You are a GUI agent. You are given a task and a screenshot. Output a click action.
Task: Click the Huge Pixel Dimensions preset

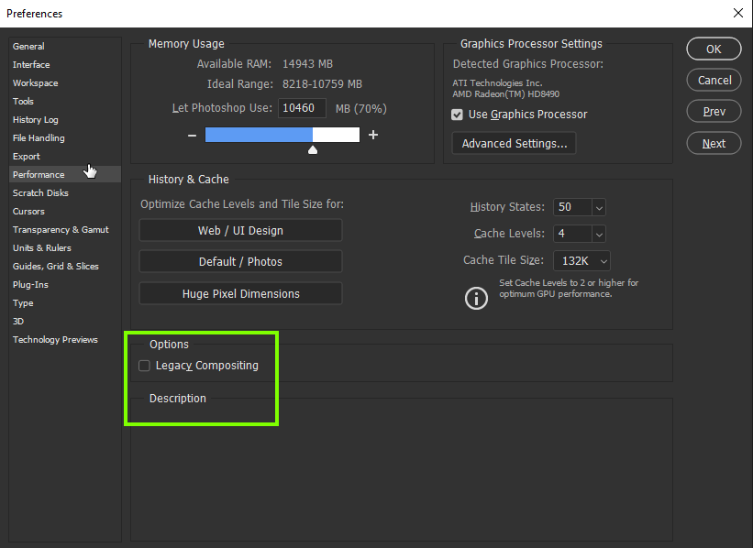pyautogui.click(x=239, y=292)
